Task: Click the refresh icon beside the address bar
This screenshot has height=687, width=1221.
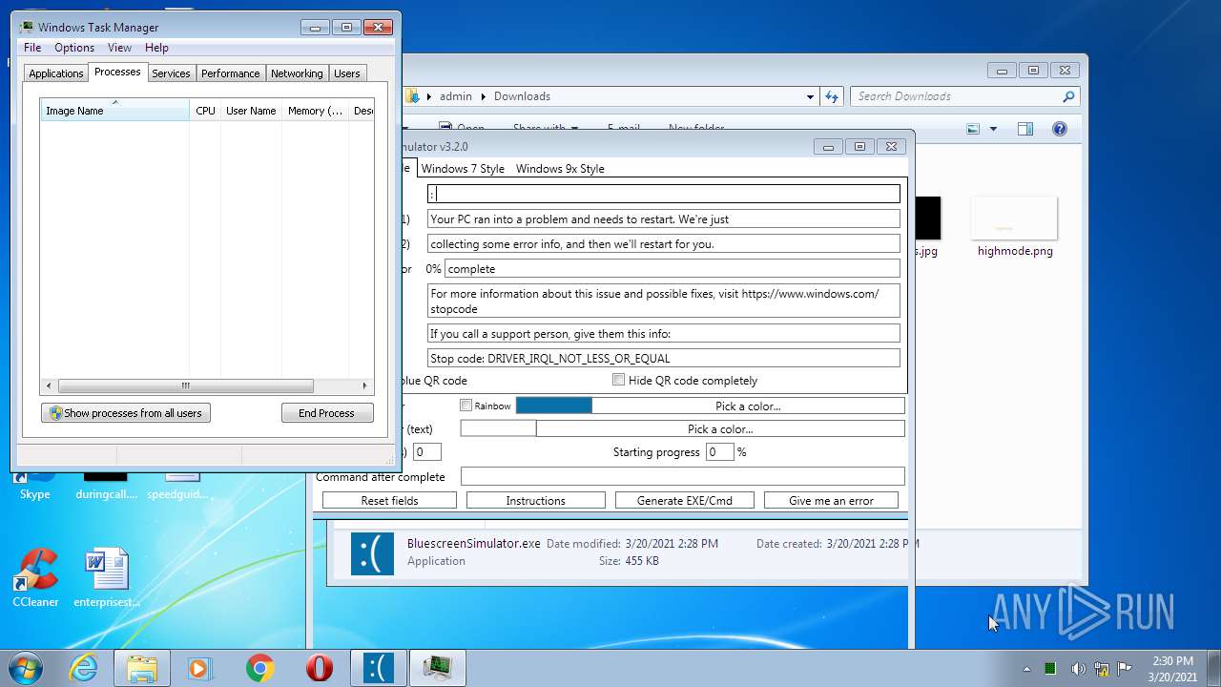Action: (x=832, y=96)
